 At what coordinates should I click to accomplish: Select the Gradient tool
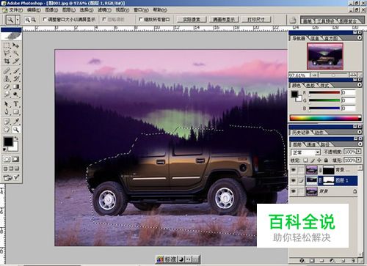16,86
